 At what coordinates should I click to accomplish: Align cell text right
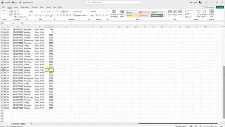coord(64,16)
